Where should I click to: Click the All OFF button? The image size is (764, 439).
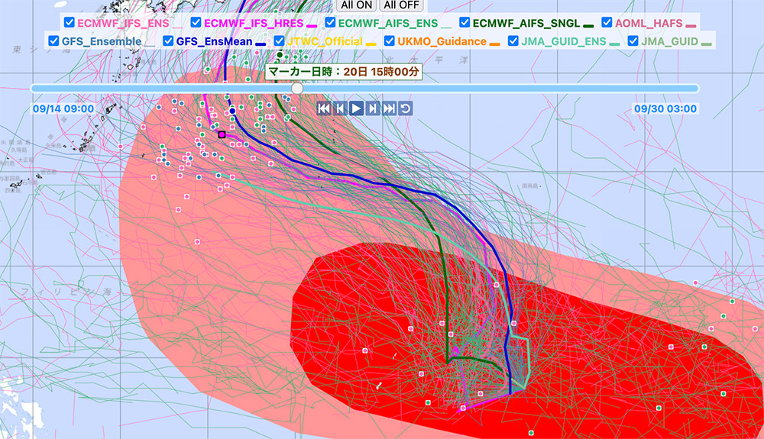[402, 5]
